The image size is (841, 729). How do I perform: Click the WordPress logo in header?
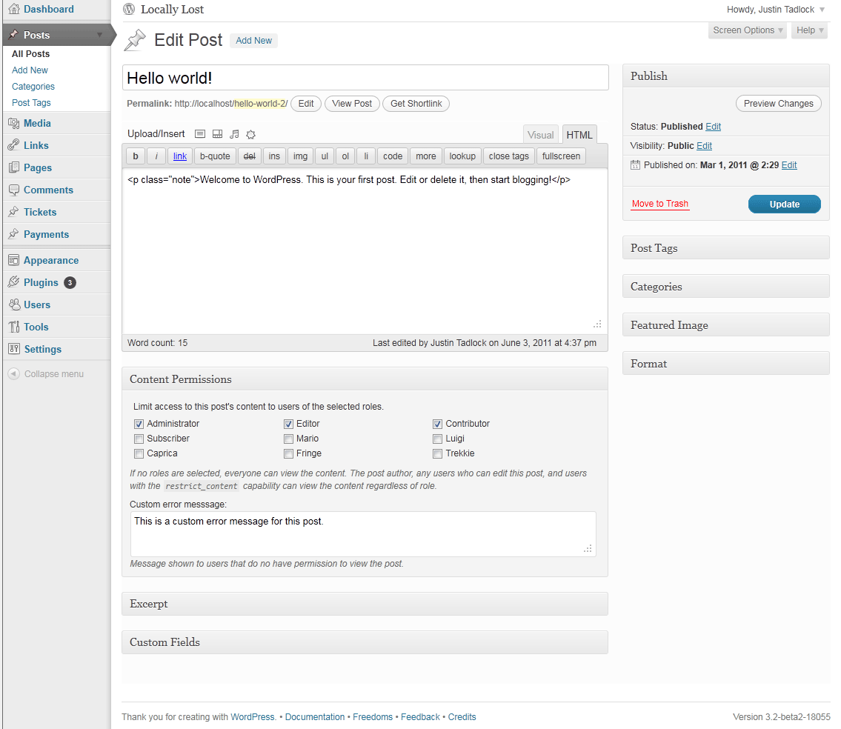[130, 10]
